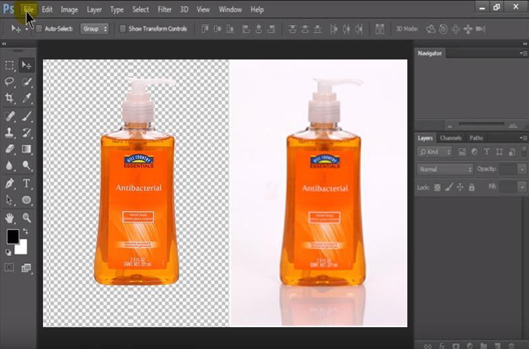The width and height of the screenshot is (529, 349).
Task: Swap foreground and background colors
Action: 25,231
